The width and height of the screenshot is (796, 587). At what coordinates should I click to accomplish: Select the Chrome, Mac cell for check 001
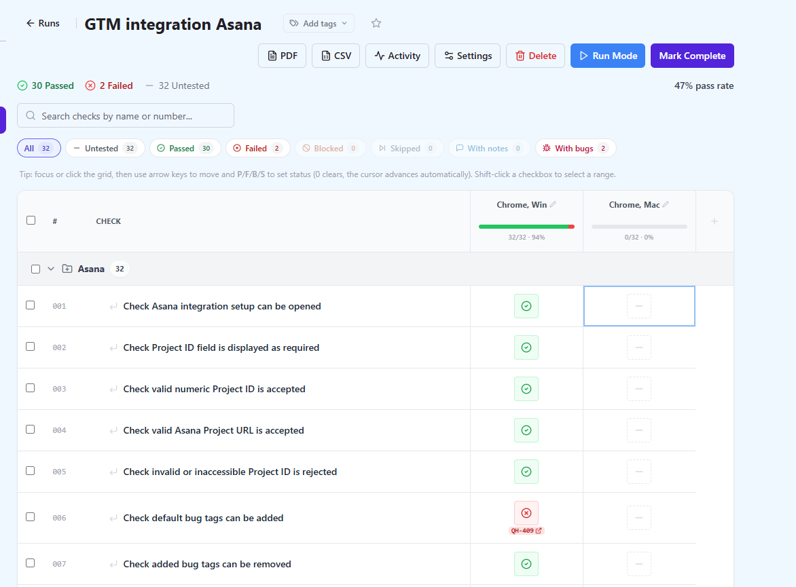click(639, 306)
